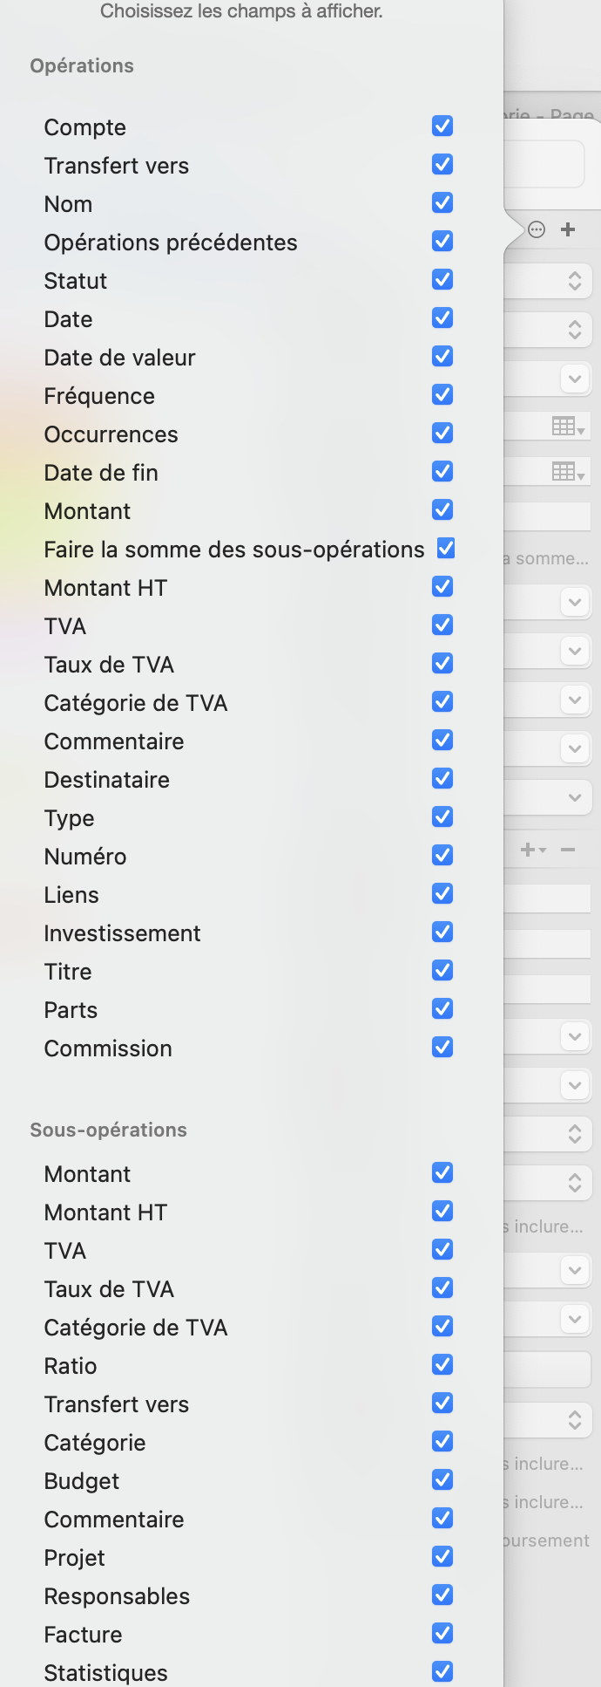This screenshot has width=601, height=1687.
Task: Uncheck Ratio in the Sous-opérations section
Action: [x=442, y=1364]
